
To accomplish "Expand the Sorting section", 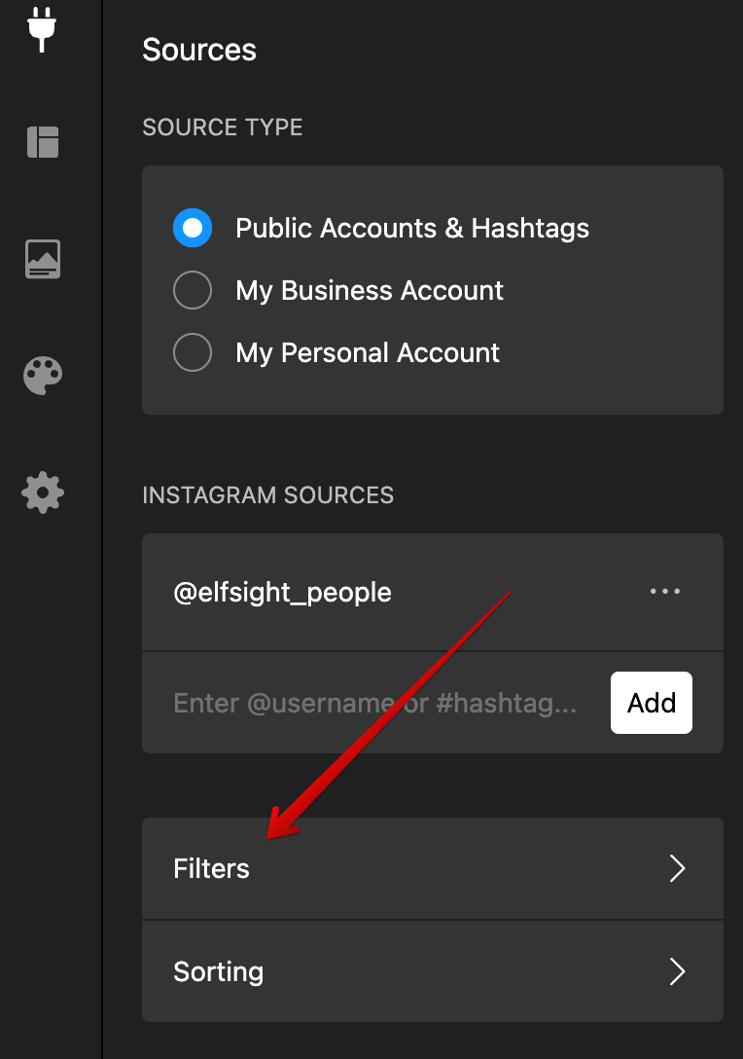I will (x=433, y=971).
